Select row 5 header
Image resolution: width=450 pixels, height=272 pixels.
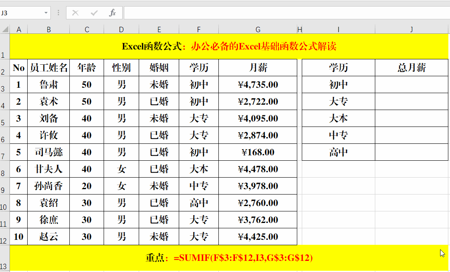point(5,118)
